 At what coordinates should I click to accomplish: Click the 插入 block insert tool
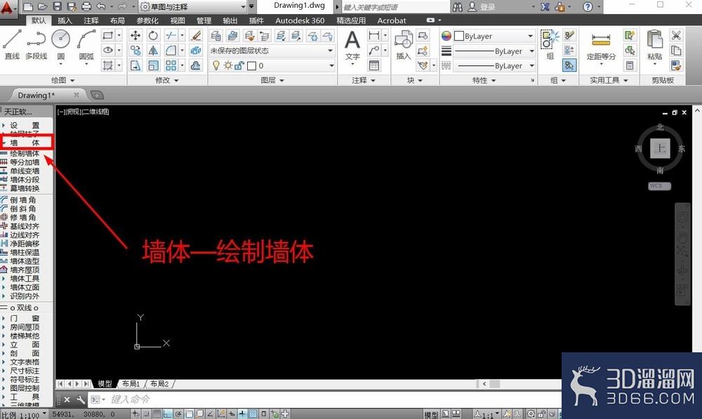pos(404,45)
